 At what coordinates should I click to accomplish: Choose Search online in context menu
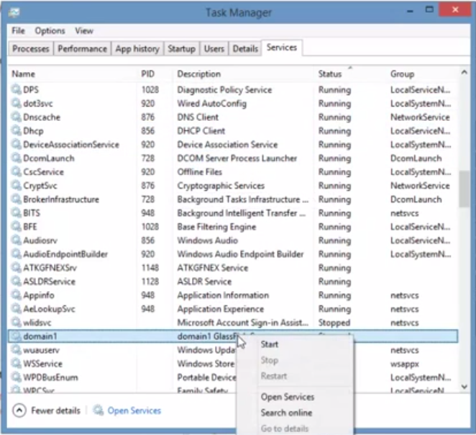[286, 413]
